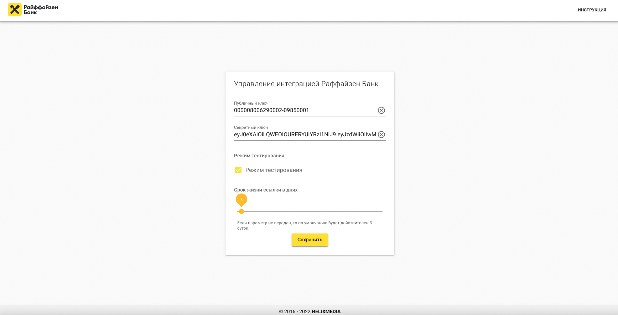The width and height of the screenshot is (618, 315).
Task: Clear the Секретный ключ field
Action: tap(381, 135)
